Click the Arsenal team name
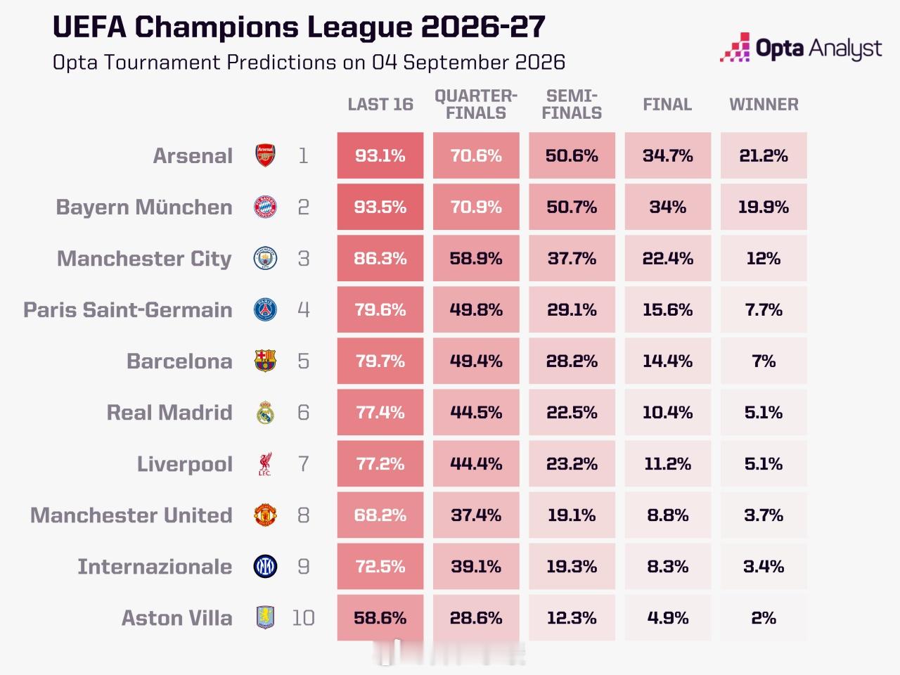Screen dimensions: 900x675 [x=193, y=155]
